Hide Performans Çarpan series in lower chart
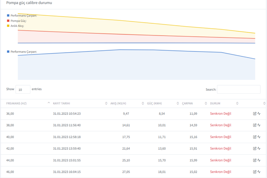Image resolution: width=267 pixels, height=178 pixels. [23, 52]
